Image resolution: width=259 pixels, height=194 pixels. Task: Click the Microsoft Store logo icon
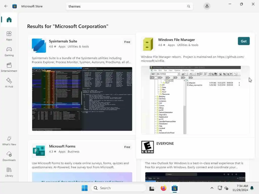(14, 6)
